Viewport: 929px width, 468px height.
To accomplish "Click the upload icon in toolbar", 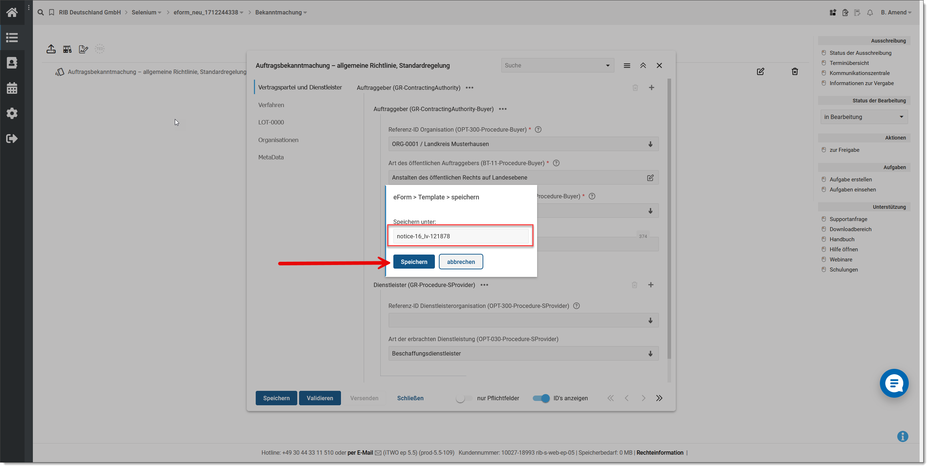I will (51, 49).
